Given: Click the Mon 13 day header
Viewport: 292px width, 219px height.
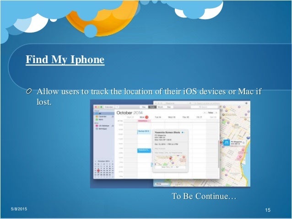Looking at the screenshot, I should 144,117.
